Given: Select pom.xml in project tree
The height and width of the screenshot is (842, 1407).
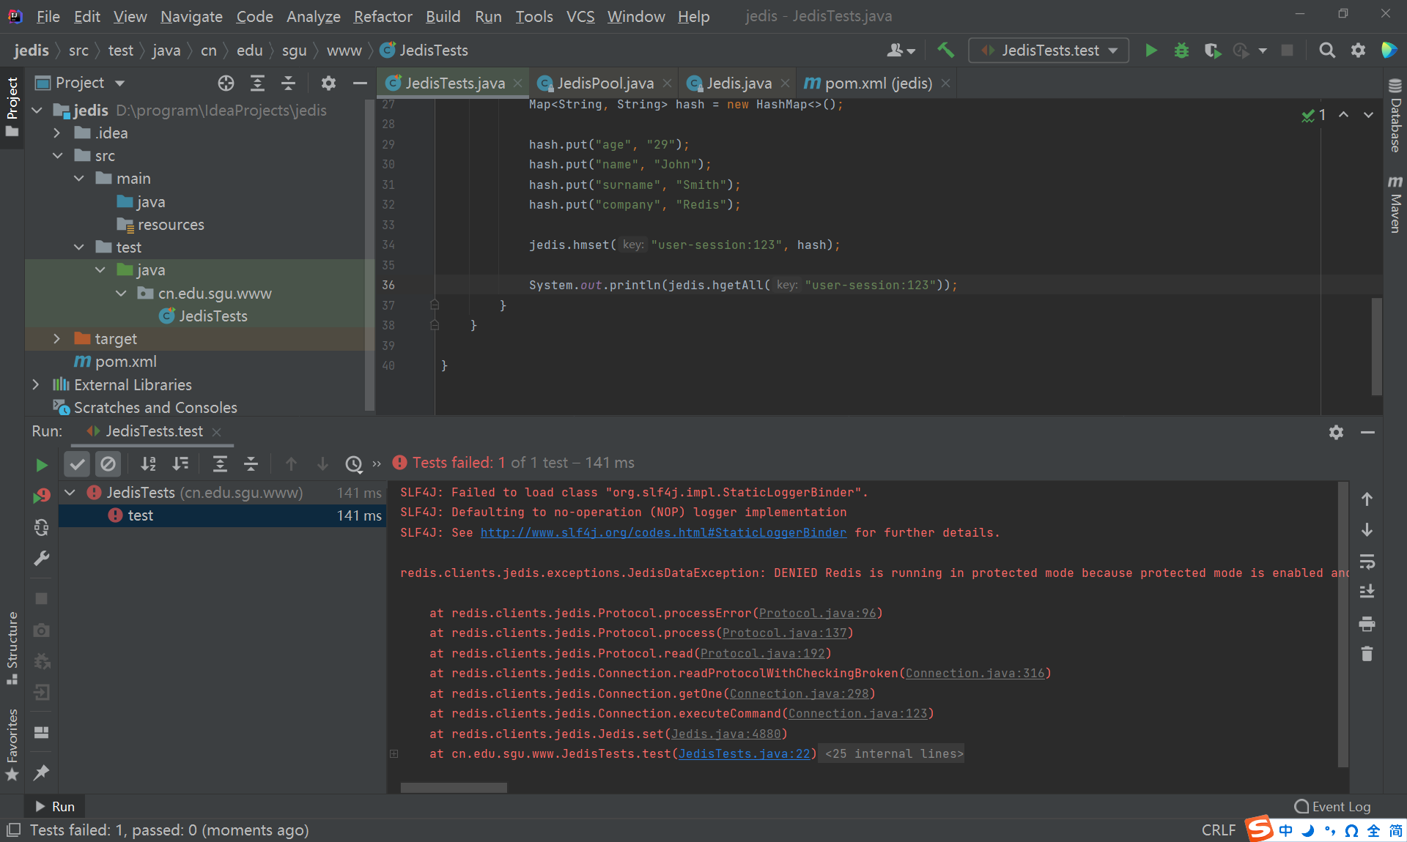Looking at the screenshot, I should [x=125, y=362].
